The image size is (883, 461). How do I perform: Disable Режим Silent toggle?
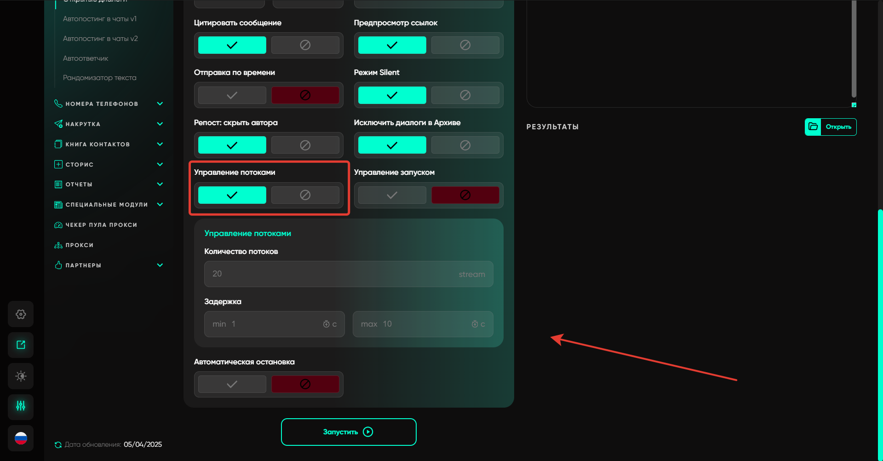click(465, 95)
